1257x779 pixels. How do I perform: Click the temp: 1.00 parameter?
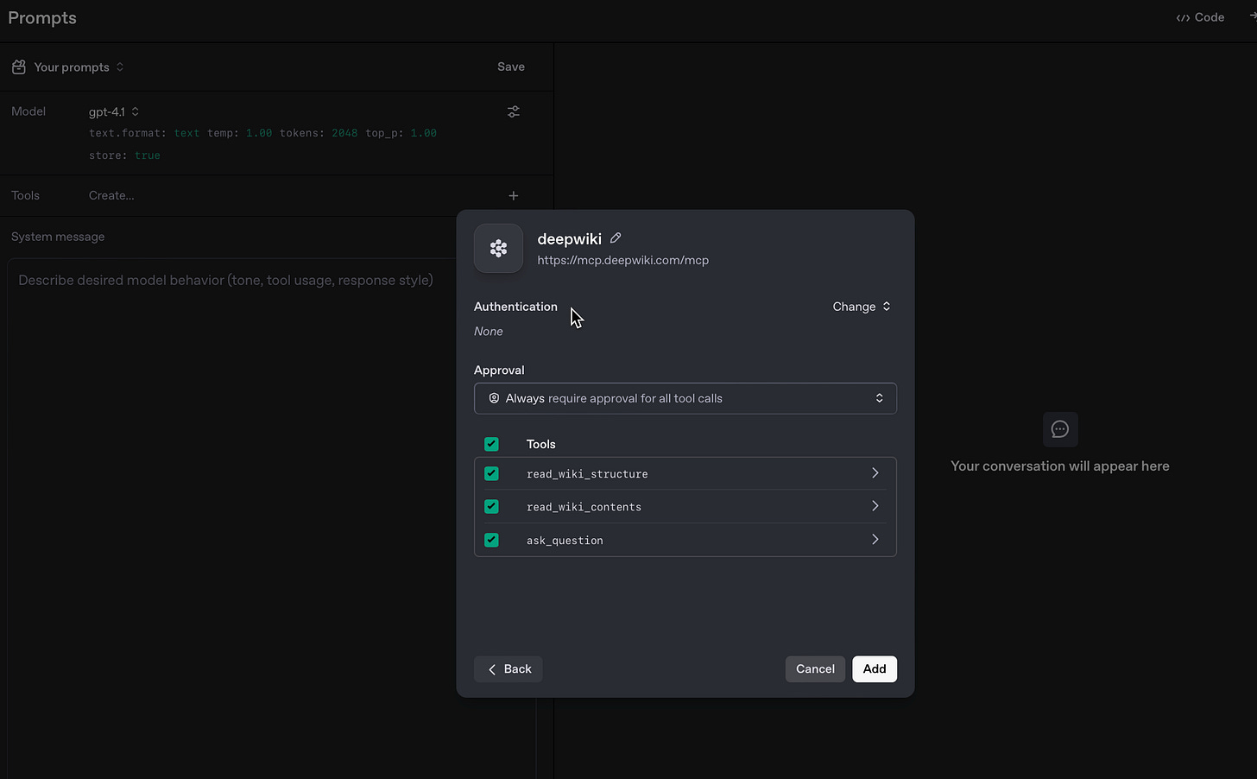[x=239, y=133]
